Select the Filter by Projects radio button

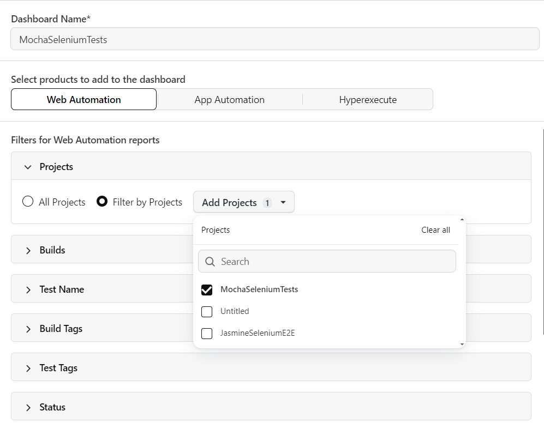pos(102,201)
